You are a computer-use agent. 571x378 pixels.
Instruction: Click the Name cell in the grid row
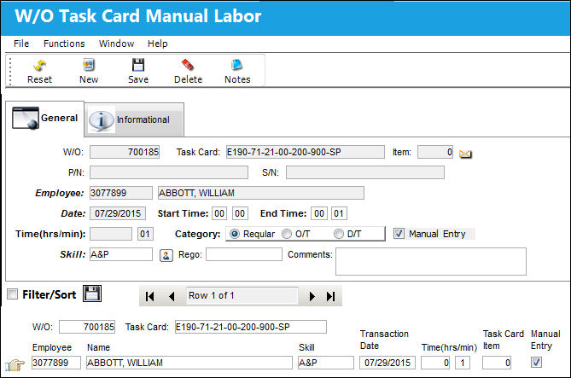click(189, 363)
